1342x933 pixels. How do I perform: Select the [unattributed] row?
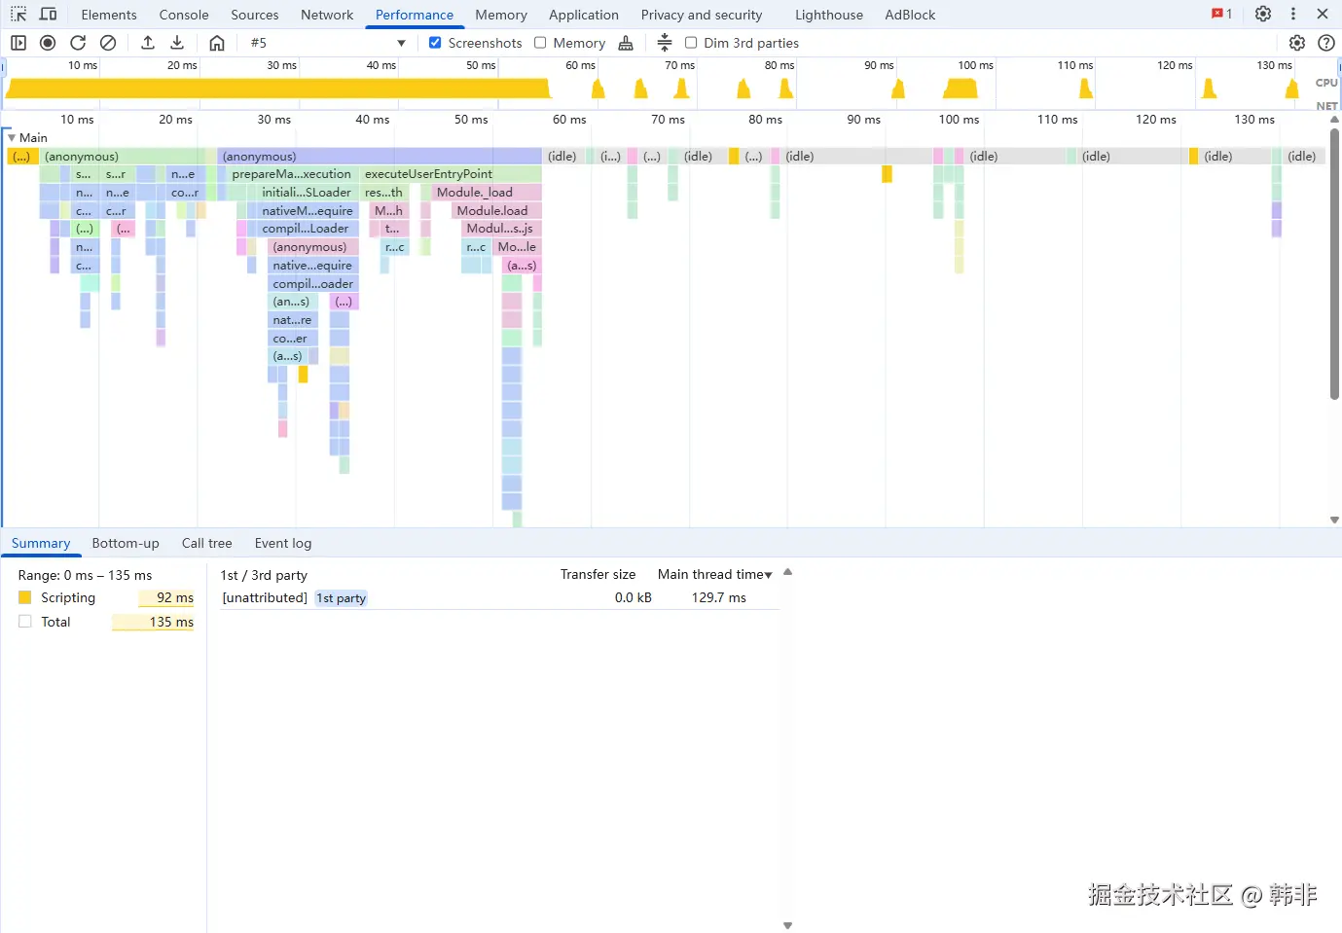click(x=500, y=598)
